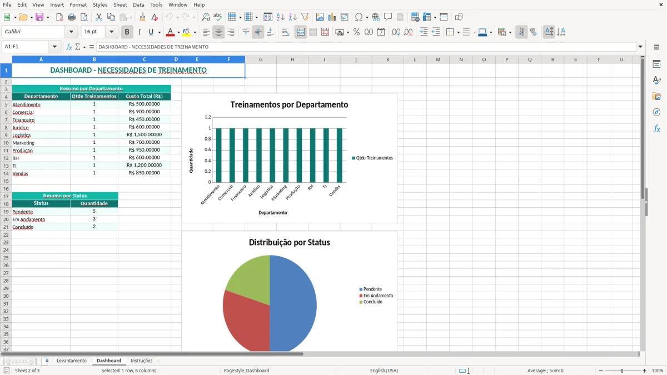Open the Sidebar Properties panel icon

656,64
